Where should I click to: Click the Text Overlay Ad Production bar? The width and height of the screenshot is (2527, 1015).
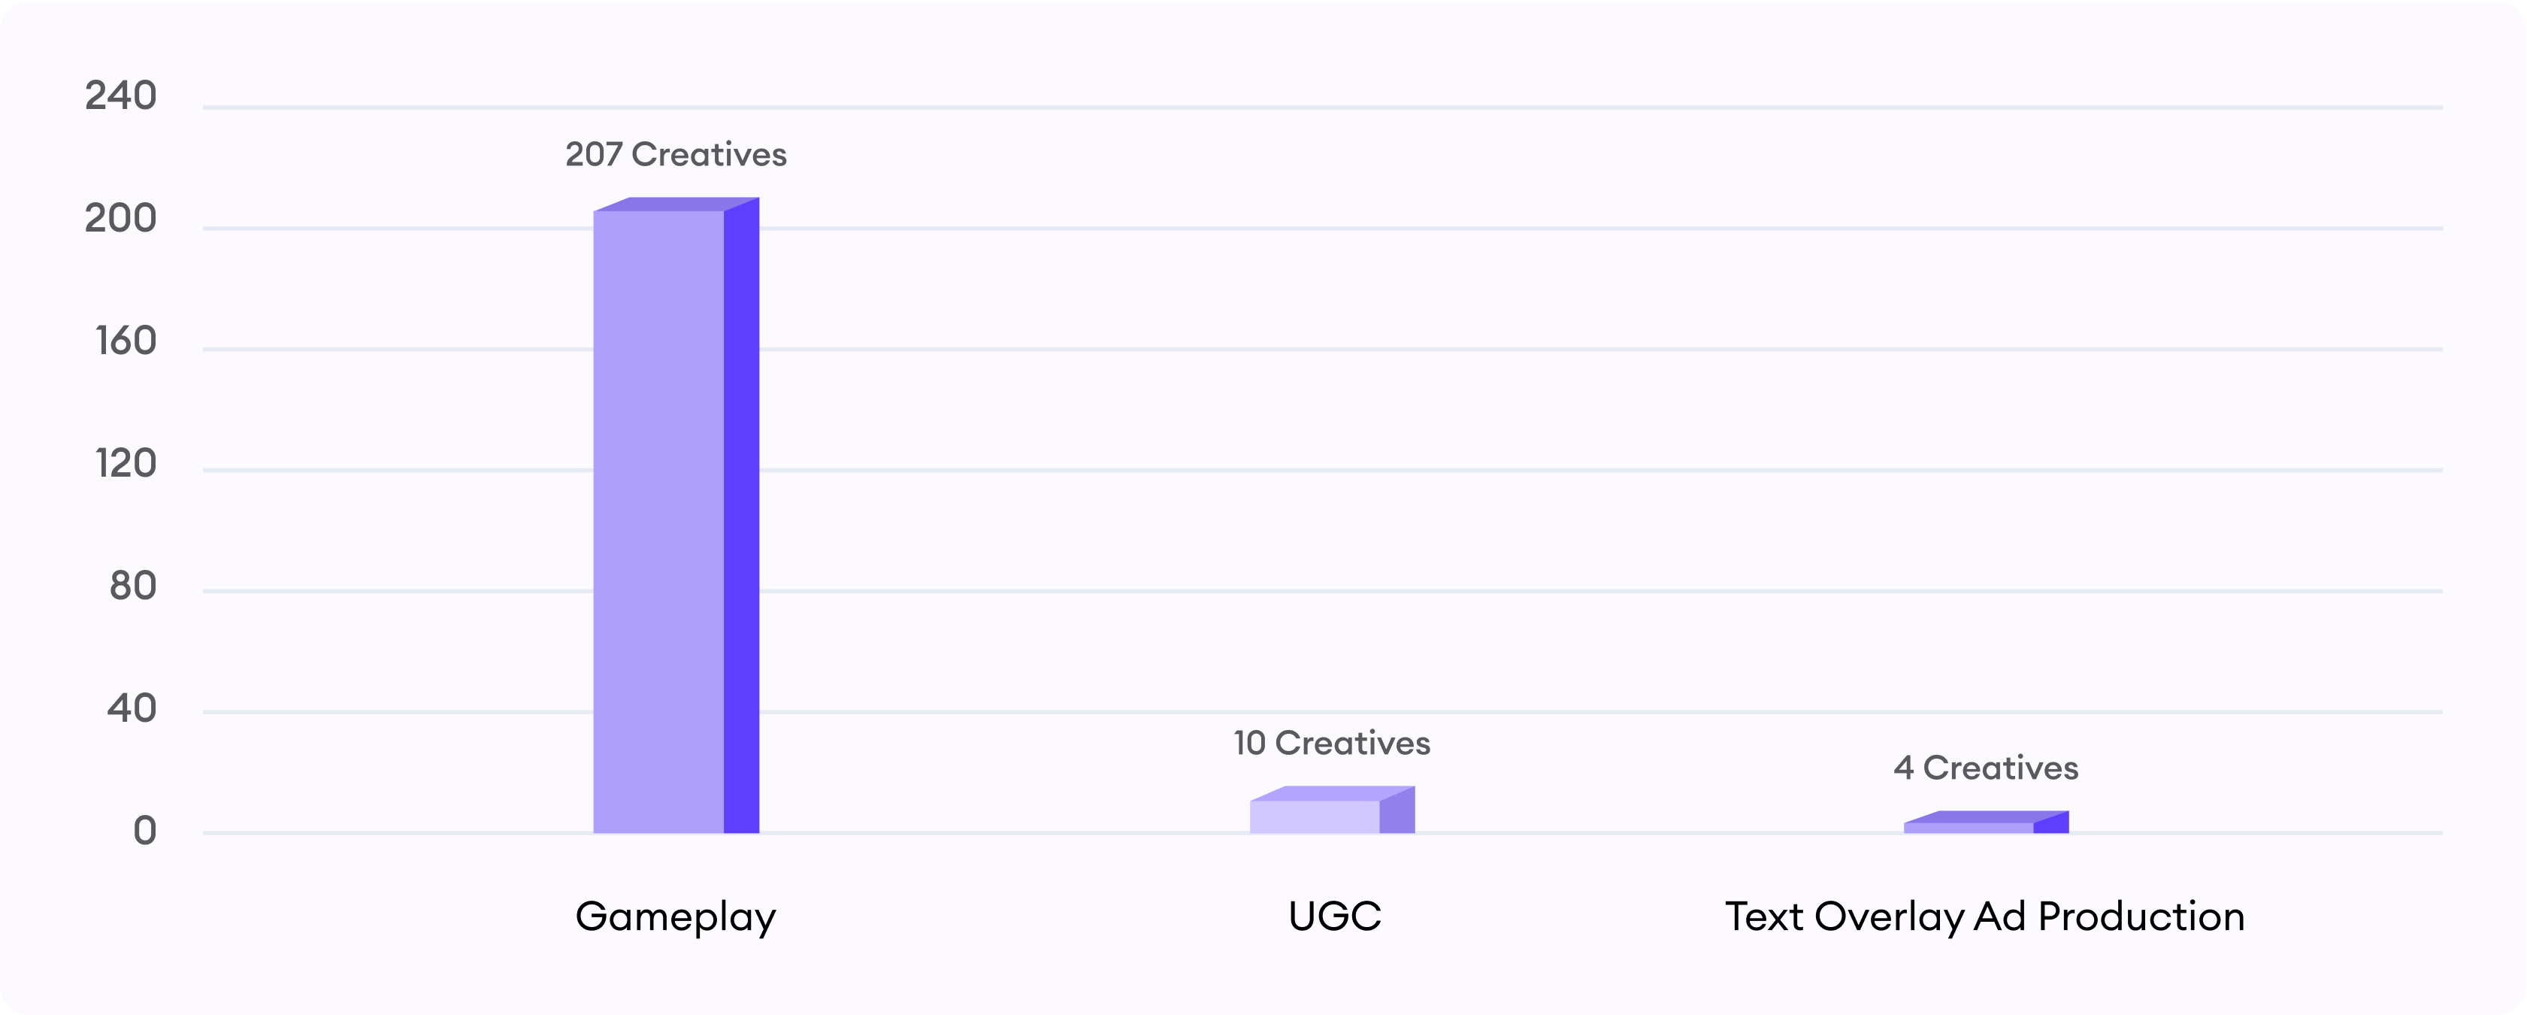click(1987, 823)
